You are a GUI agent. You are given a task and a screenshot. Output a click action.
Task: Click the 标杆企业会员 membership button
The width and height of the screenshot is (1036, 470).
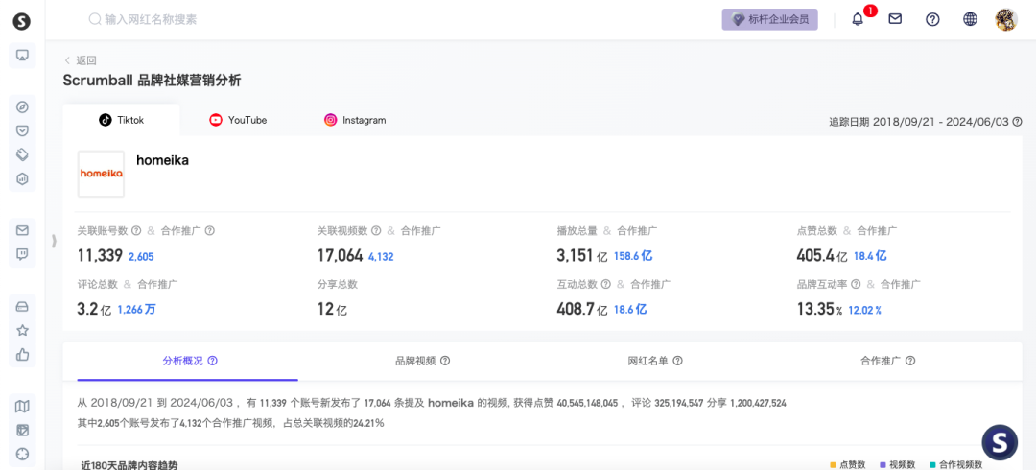coord(769,19)
